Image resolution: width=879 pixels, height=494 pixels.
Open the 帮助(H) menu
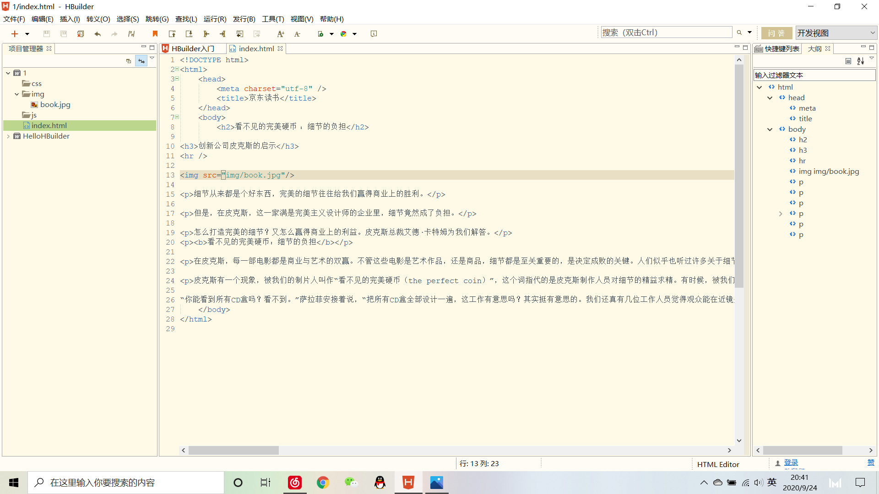click(332, 19)
